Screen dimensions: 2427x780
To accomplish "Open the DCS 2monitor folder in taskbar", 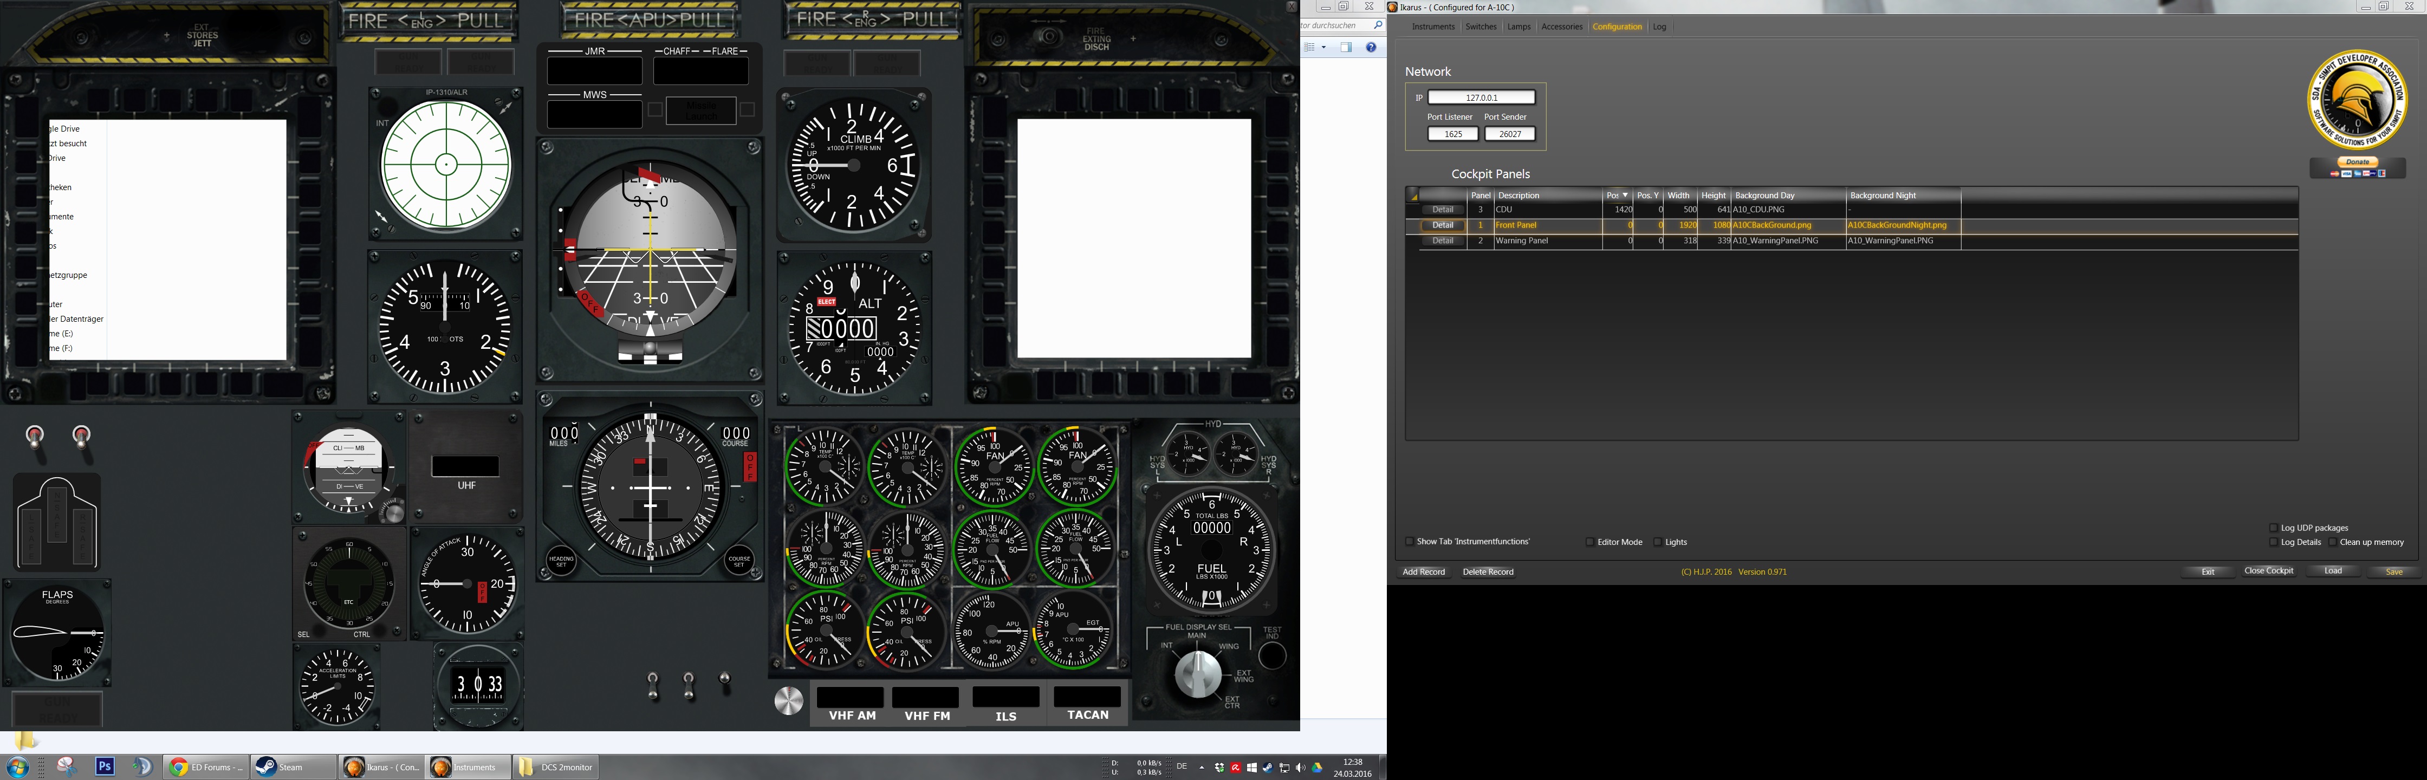I will point(556,767).
